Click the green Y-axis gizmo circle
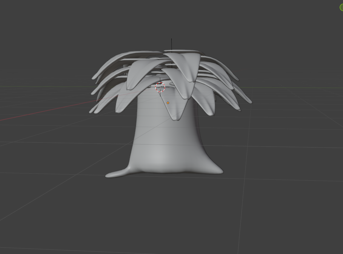 [341, 7]
